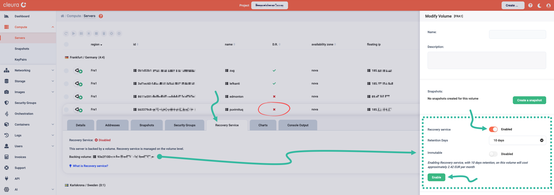Click the volume Name input field

(x=517, y=34)
